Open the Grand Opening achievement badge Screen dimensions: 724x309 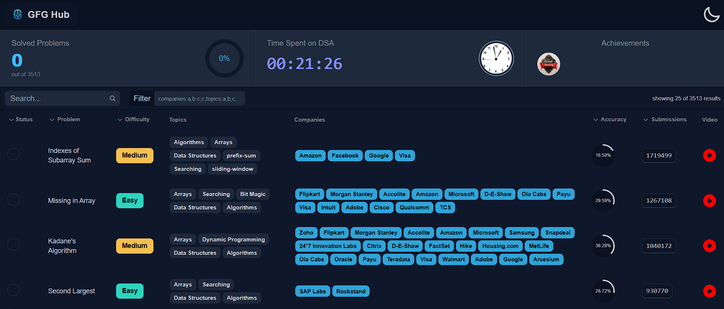click(548, 64)
